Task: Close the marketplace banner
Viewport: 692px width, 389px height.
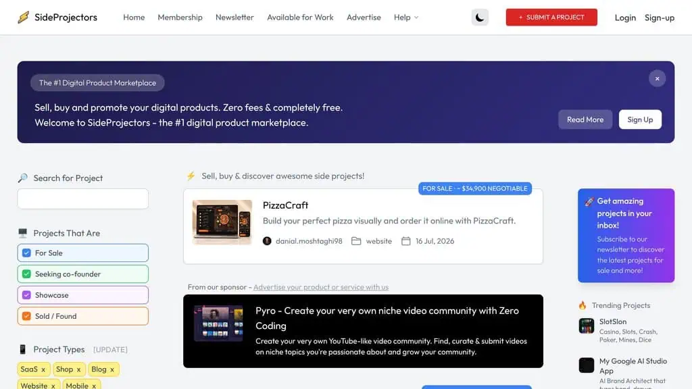Action: (x=657, y=78)
